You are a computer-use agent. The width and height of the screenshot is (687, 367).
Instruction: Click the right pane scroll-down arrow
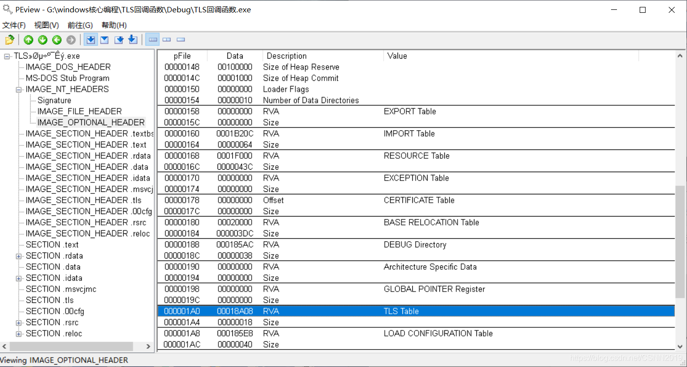680,346
